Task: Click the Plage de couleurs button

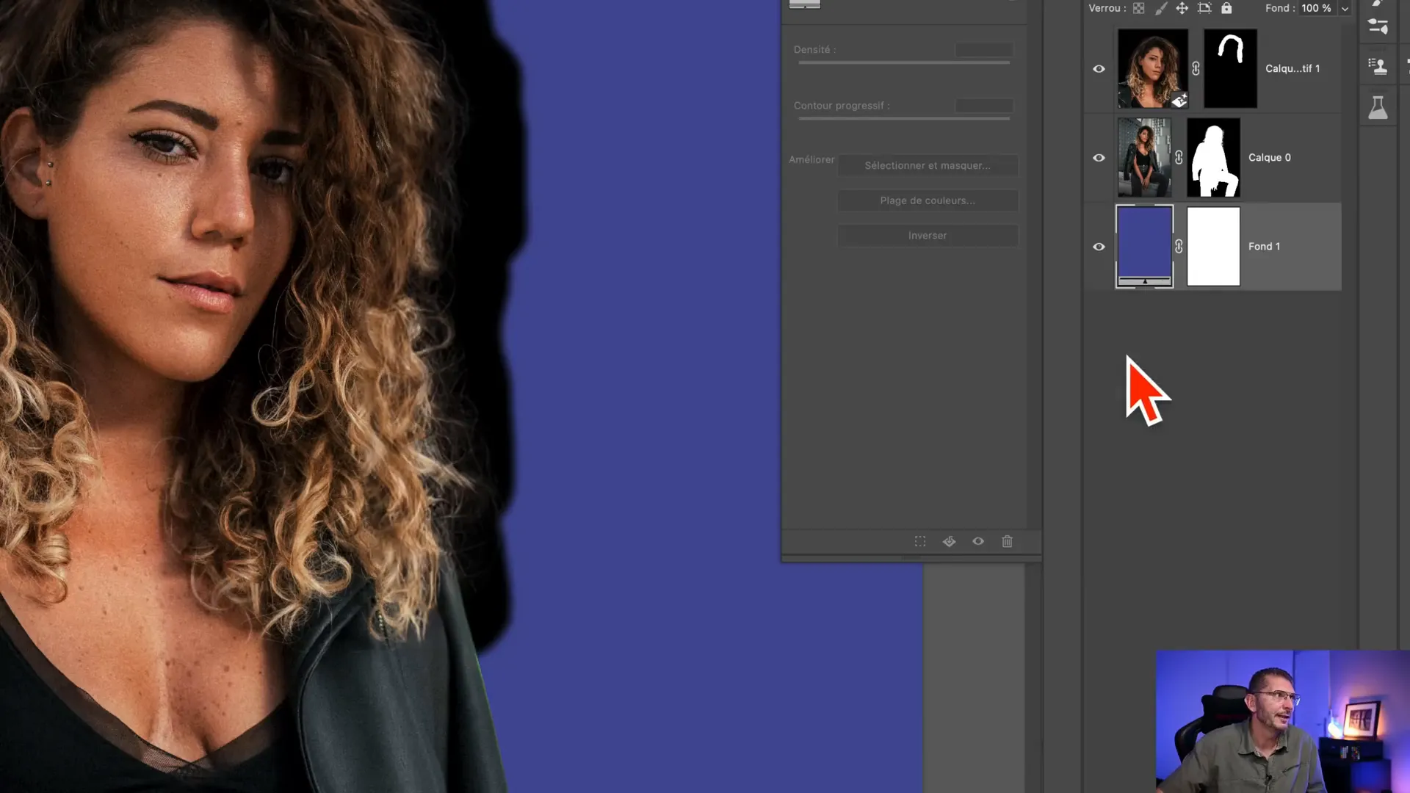Action: (x=928, y=200)
